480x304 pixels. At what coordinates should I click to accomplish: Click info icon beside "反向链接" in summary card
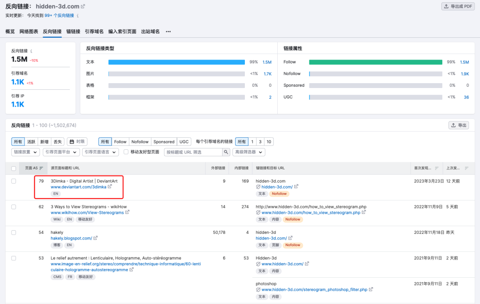31,51
